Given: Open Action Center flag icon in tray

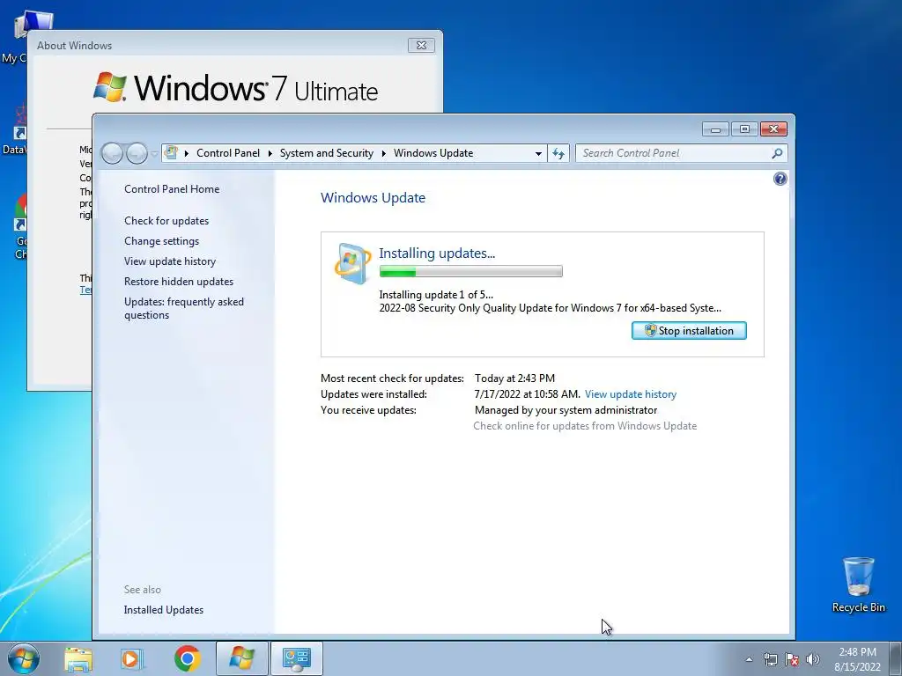Looking at the screenshot, I should pyautogui.click(x=792, y=659).
